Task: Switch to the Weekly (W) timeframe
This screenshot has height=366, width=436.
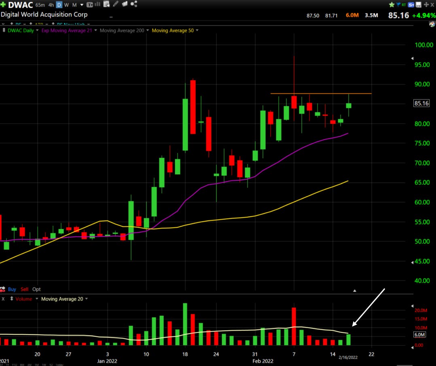Action: tap(66, 5)
